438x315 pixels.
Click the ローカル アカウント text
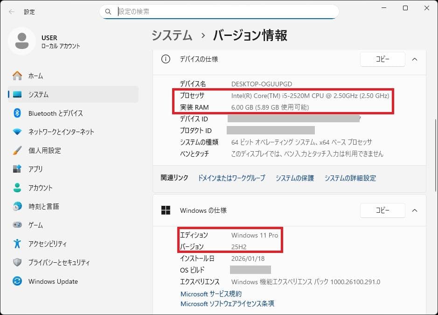coord(61,46)
